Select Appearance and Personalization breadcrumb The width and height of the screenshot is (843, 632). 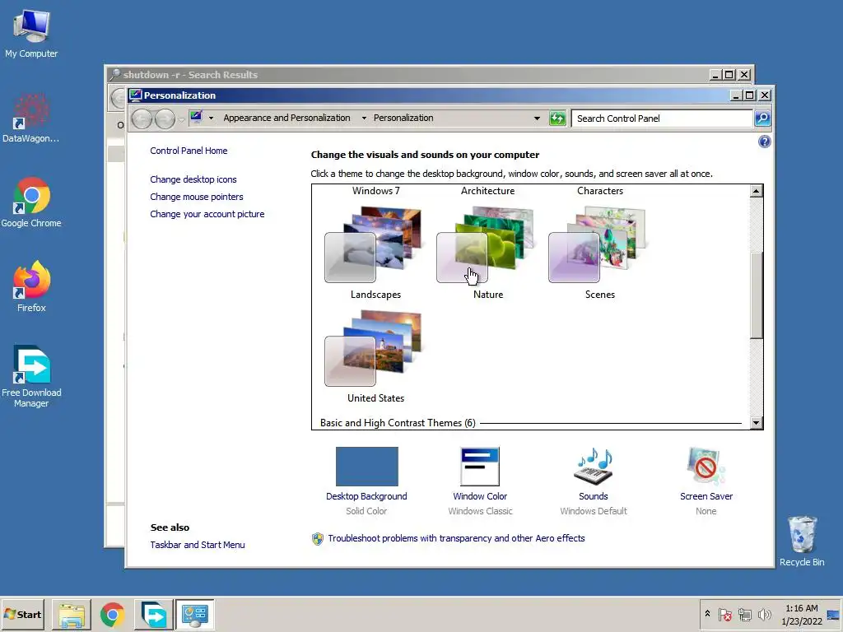(x=286, y=118)
